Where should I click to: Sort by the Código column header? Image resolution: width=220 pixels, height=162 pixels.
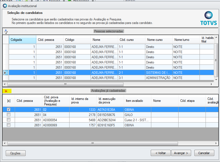click(77, 40)
